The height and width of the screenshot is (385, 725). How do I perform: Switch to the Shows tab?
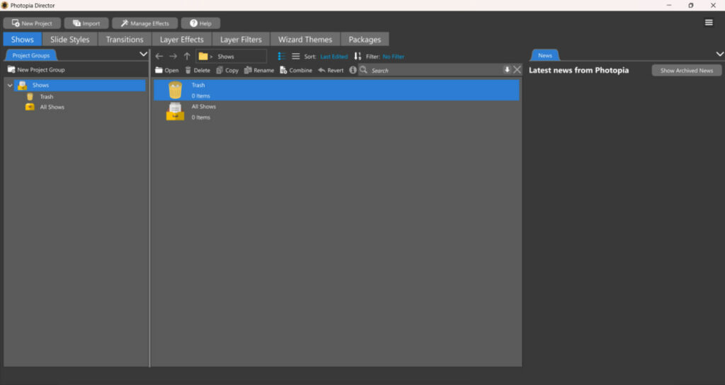point(22,40)
